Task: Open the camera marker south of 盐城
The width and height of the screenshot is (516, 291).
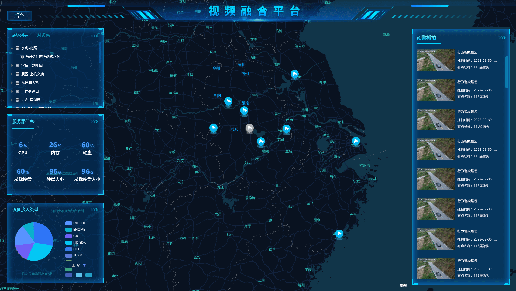Action: [294, 74]
